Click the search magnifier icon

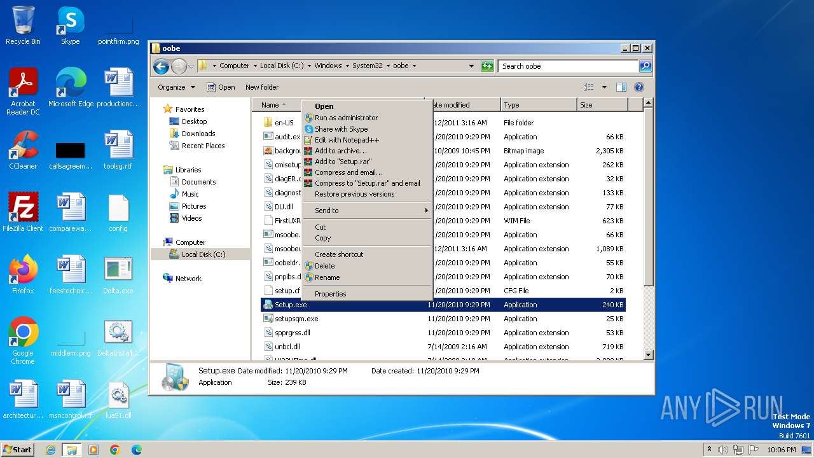tap(645, 66)
